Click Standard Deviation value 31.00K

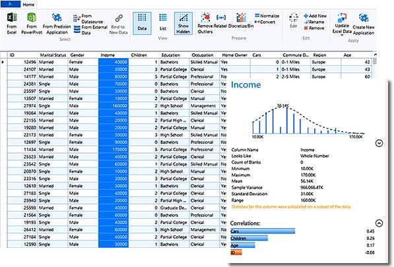307,194
